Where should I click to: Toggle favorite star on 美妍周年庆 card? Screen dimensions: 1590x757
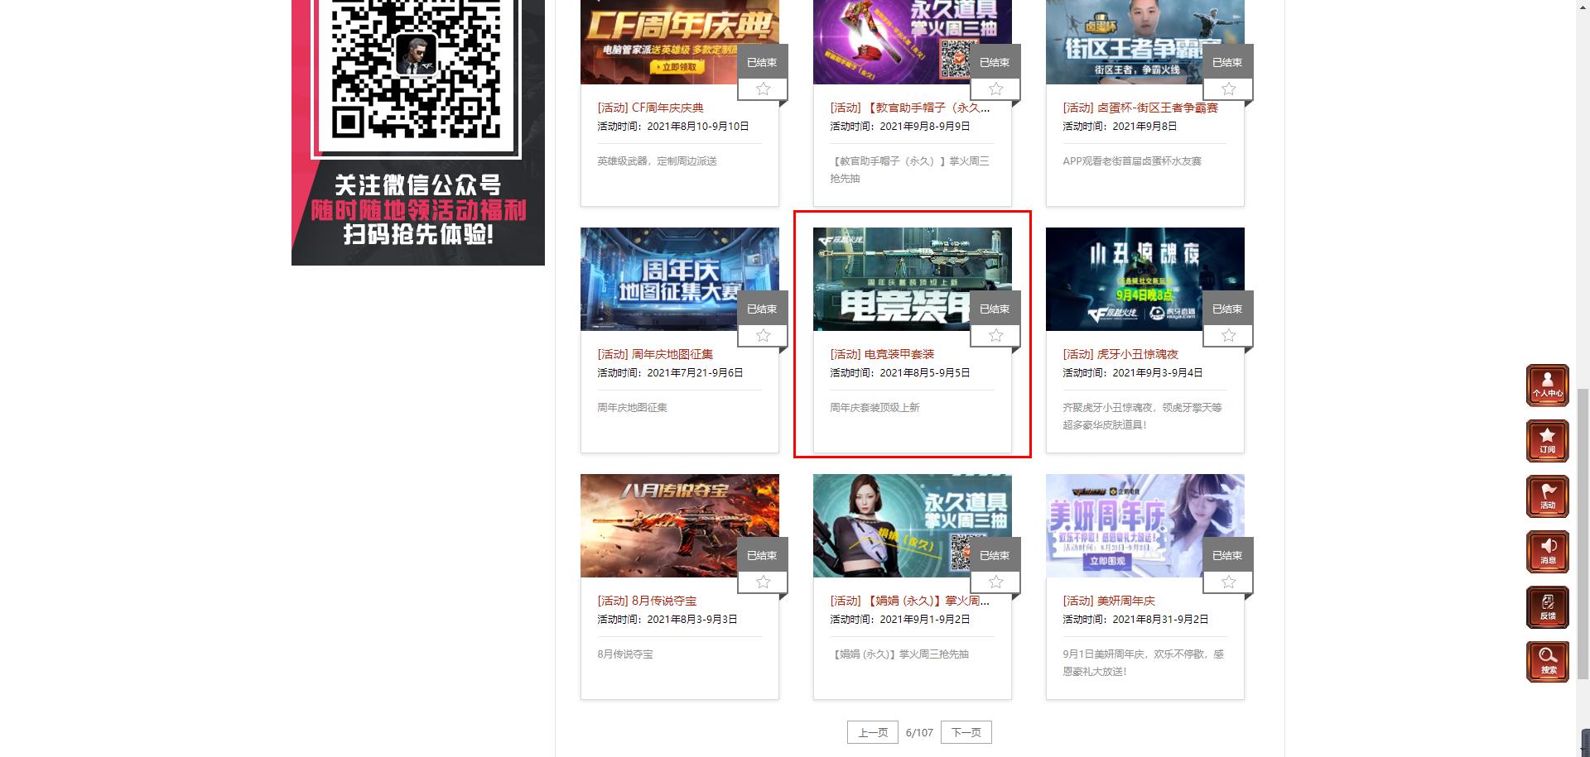(1228, 582)
